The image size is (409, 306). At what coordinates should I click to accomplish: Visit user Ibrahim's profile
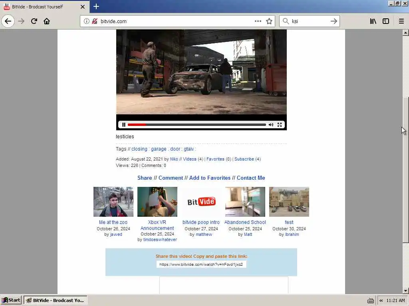292,234
